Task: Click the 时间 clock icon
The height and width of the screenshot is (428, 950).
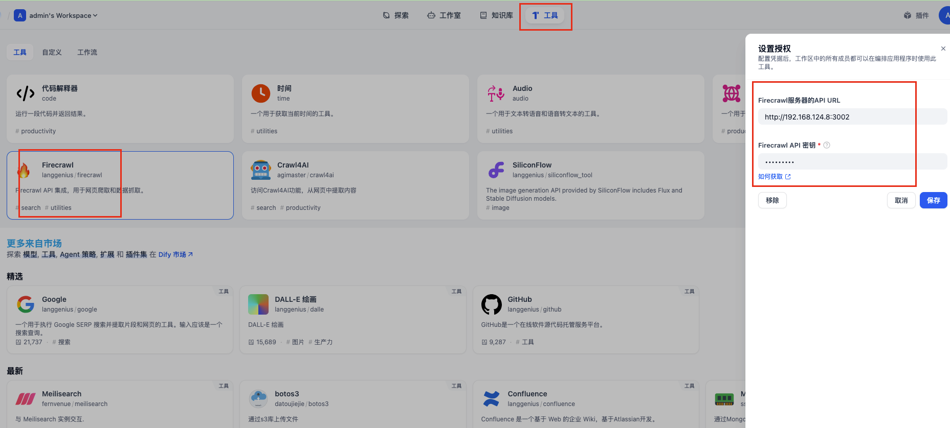Action: tap(261, 93)
